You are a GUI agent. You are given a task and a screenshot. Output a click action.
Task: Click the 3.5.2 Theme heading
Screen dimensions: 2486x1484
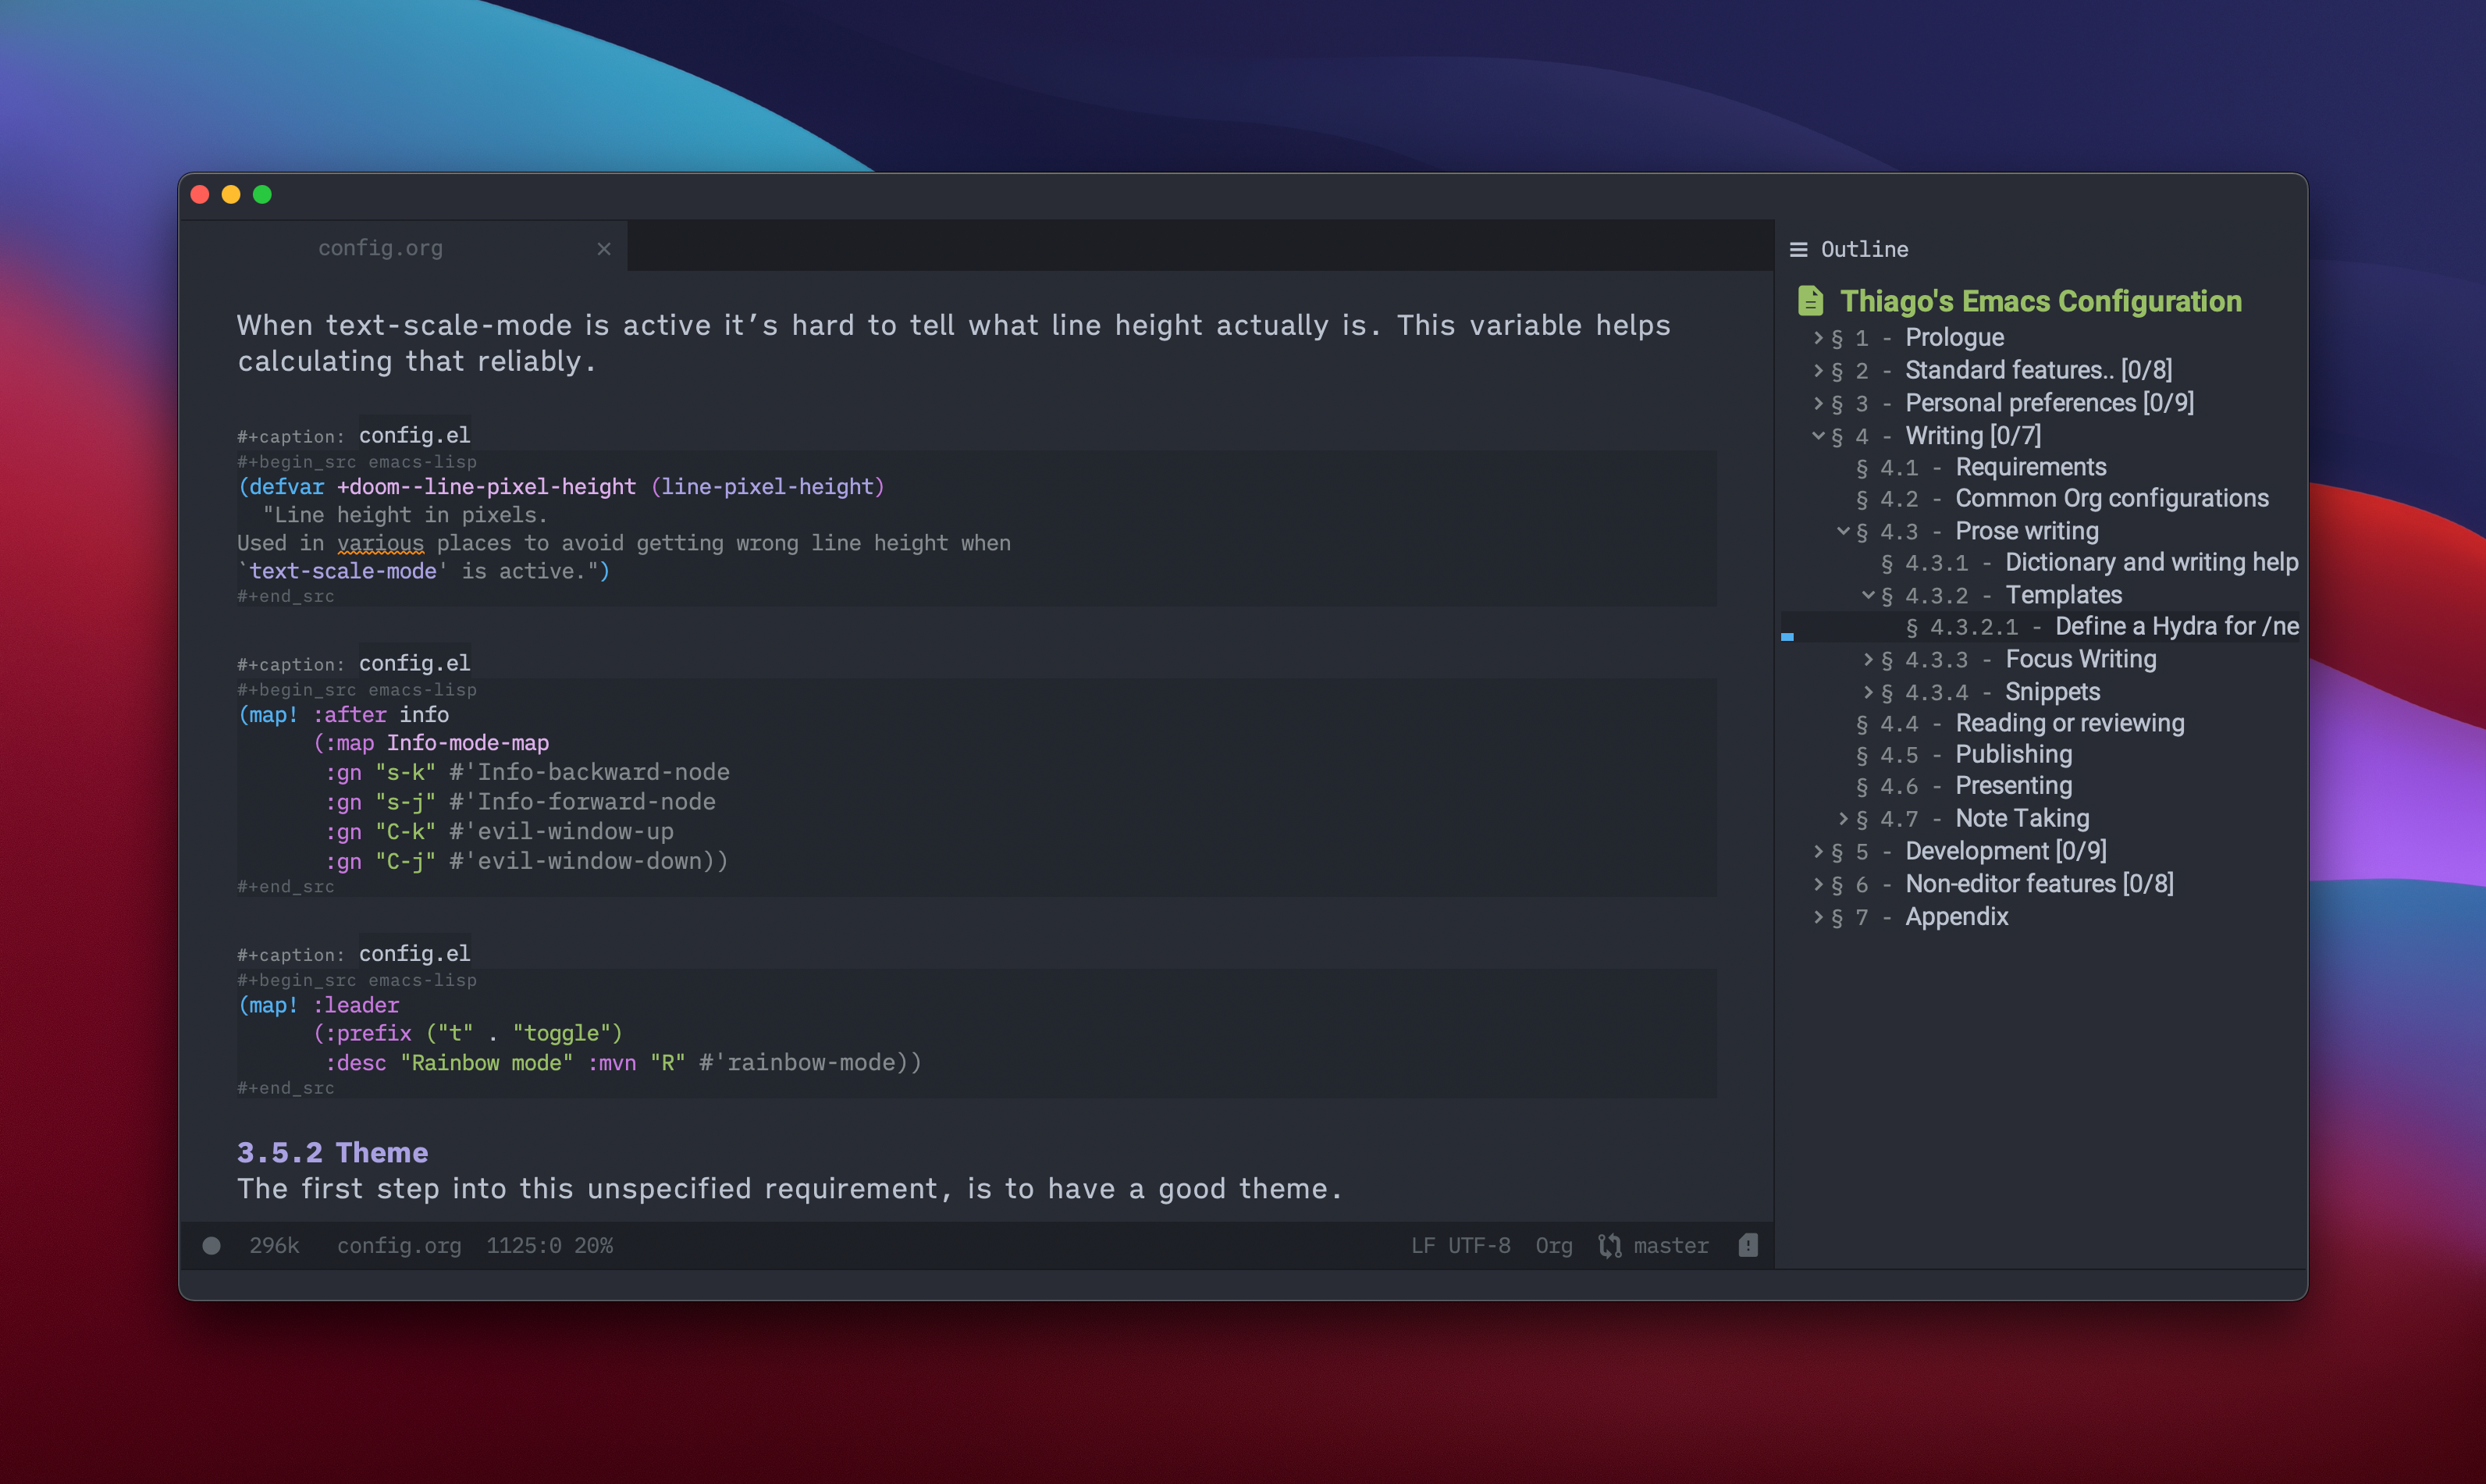332,1153
